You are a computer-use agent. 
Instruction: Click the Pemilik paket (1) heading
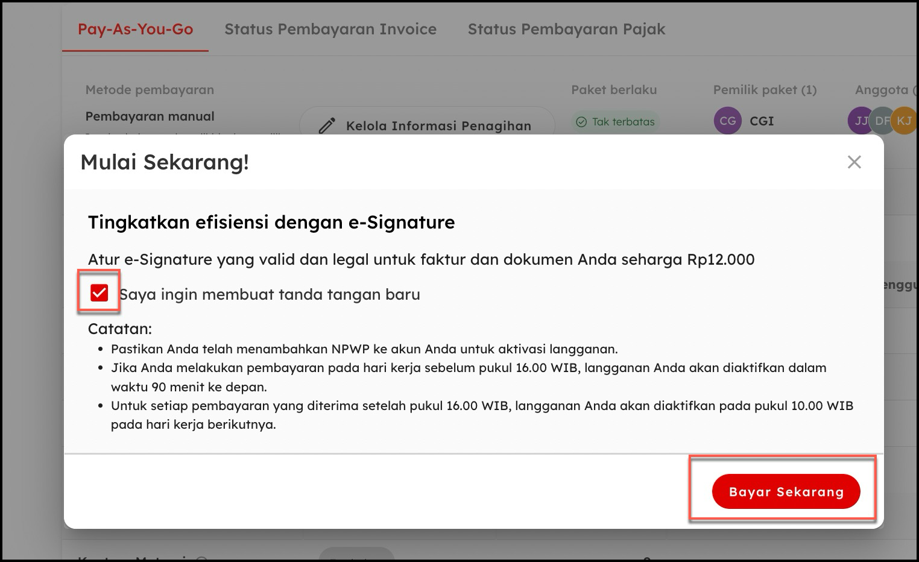point(765,90)
